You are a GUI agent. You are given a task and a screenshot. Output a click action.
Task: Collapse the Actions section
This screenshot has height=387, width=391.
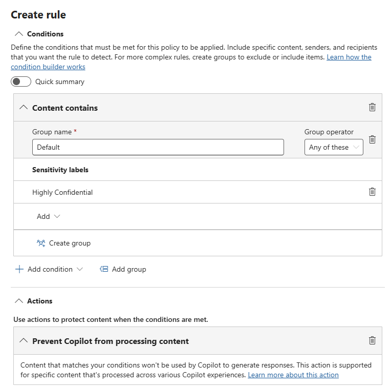(x=19, y=301)
